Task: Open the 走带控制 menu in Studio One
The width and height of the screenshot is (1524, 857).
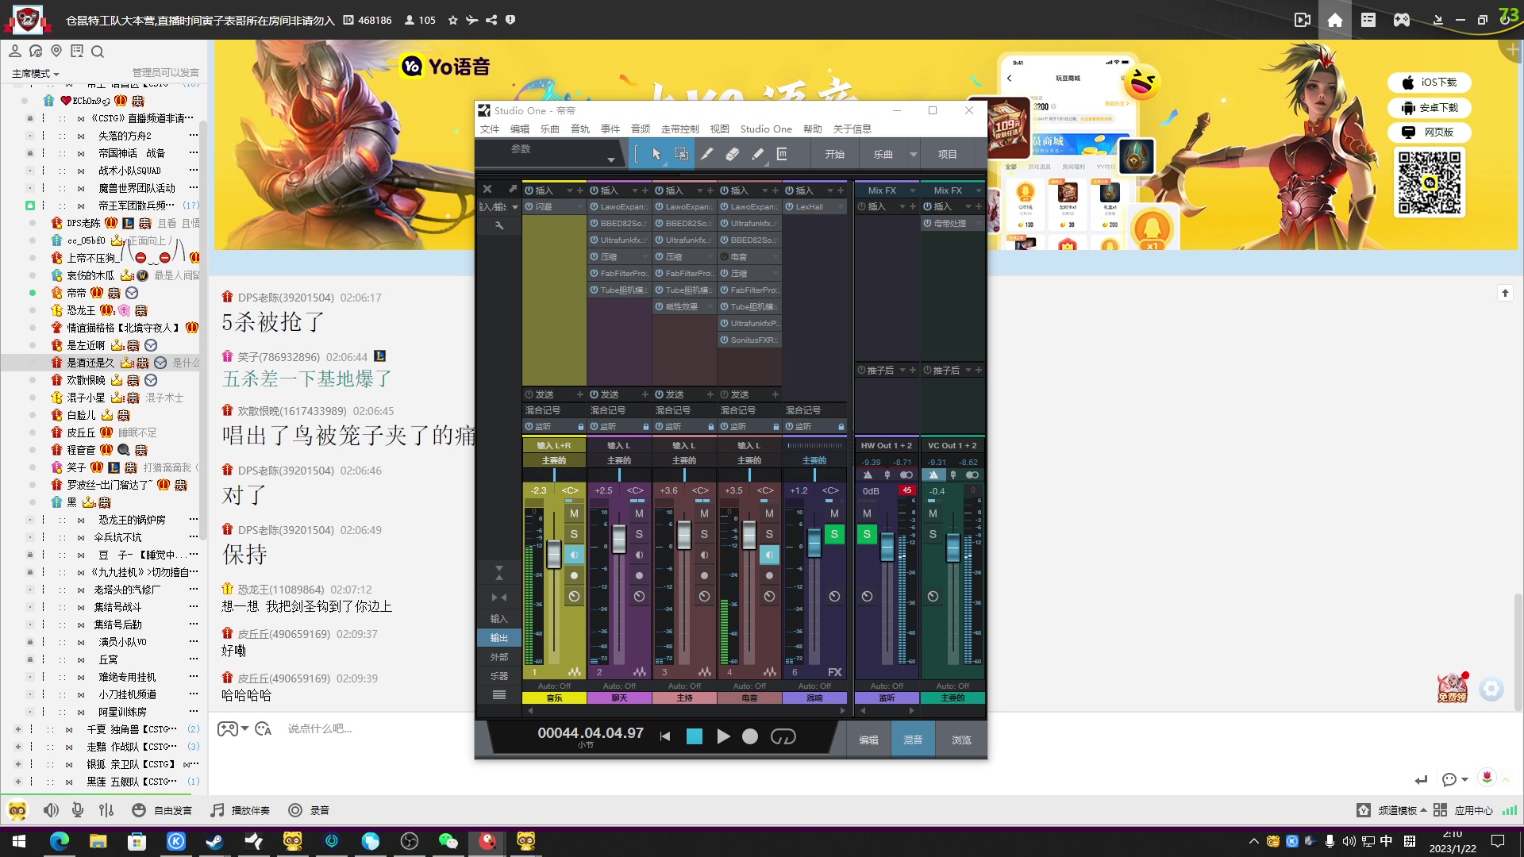Action: [x=680, y=129]
